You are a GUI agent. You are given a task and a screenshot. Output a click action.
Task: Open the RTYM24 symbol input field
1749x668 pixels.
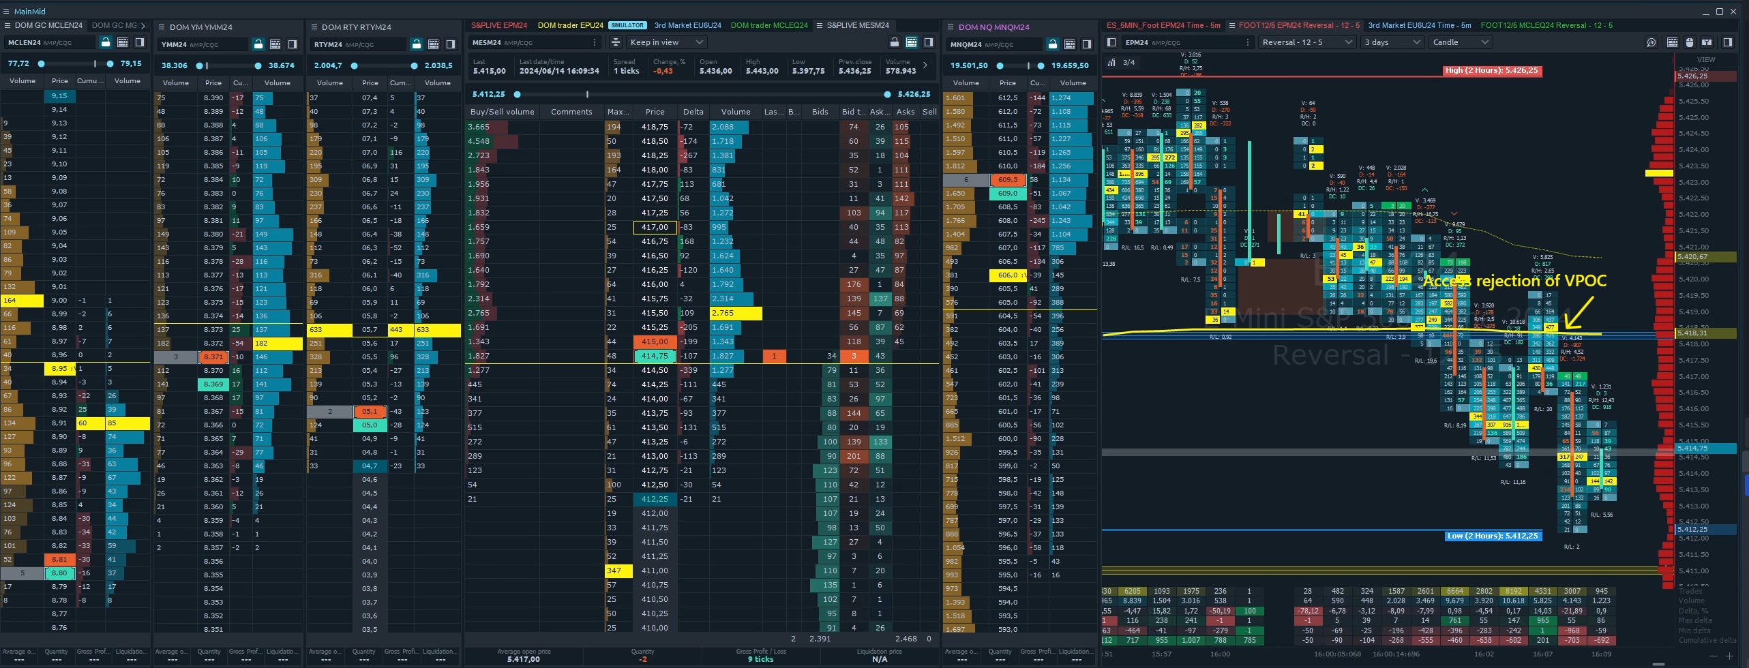(x=359, y=44)
